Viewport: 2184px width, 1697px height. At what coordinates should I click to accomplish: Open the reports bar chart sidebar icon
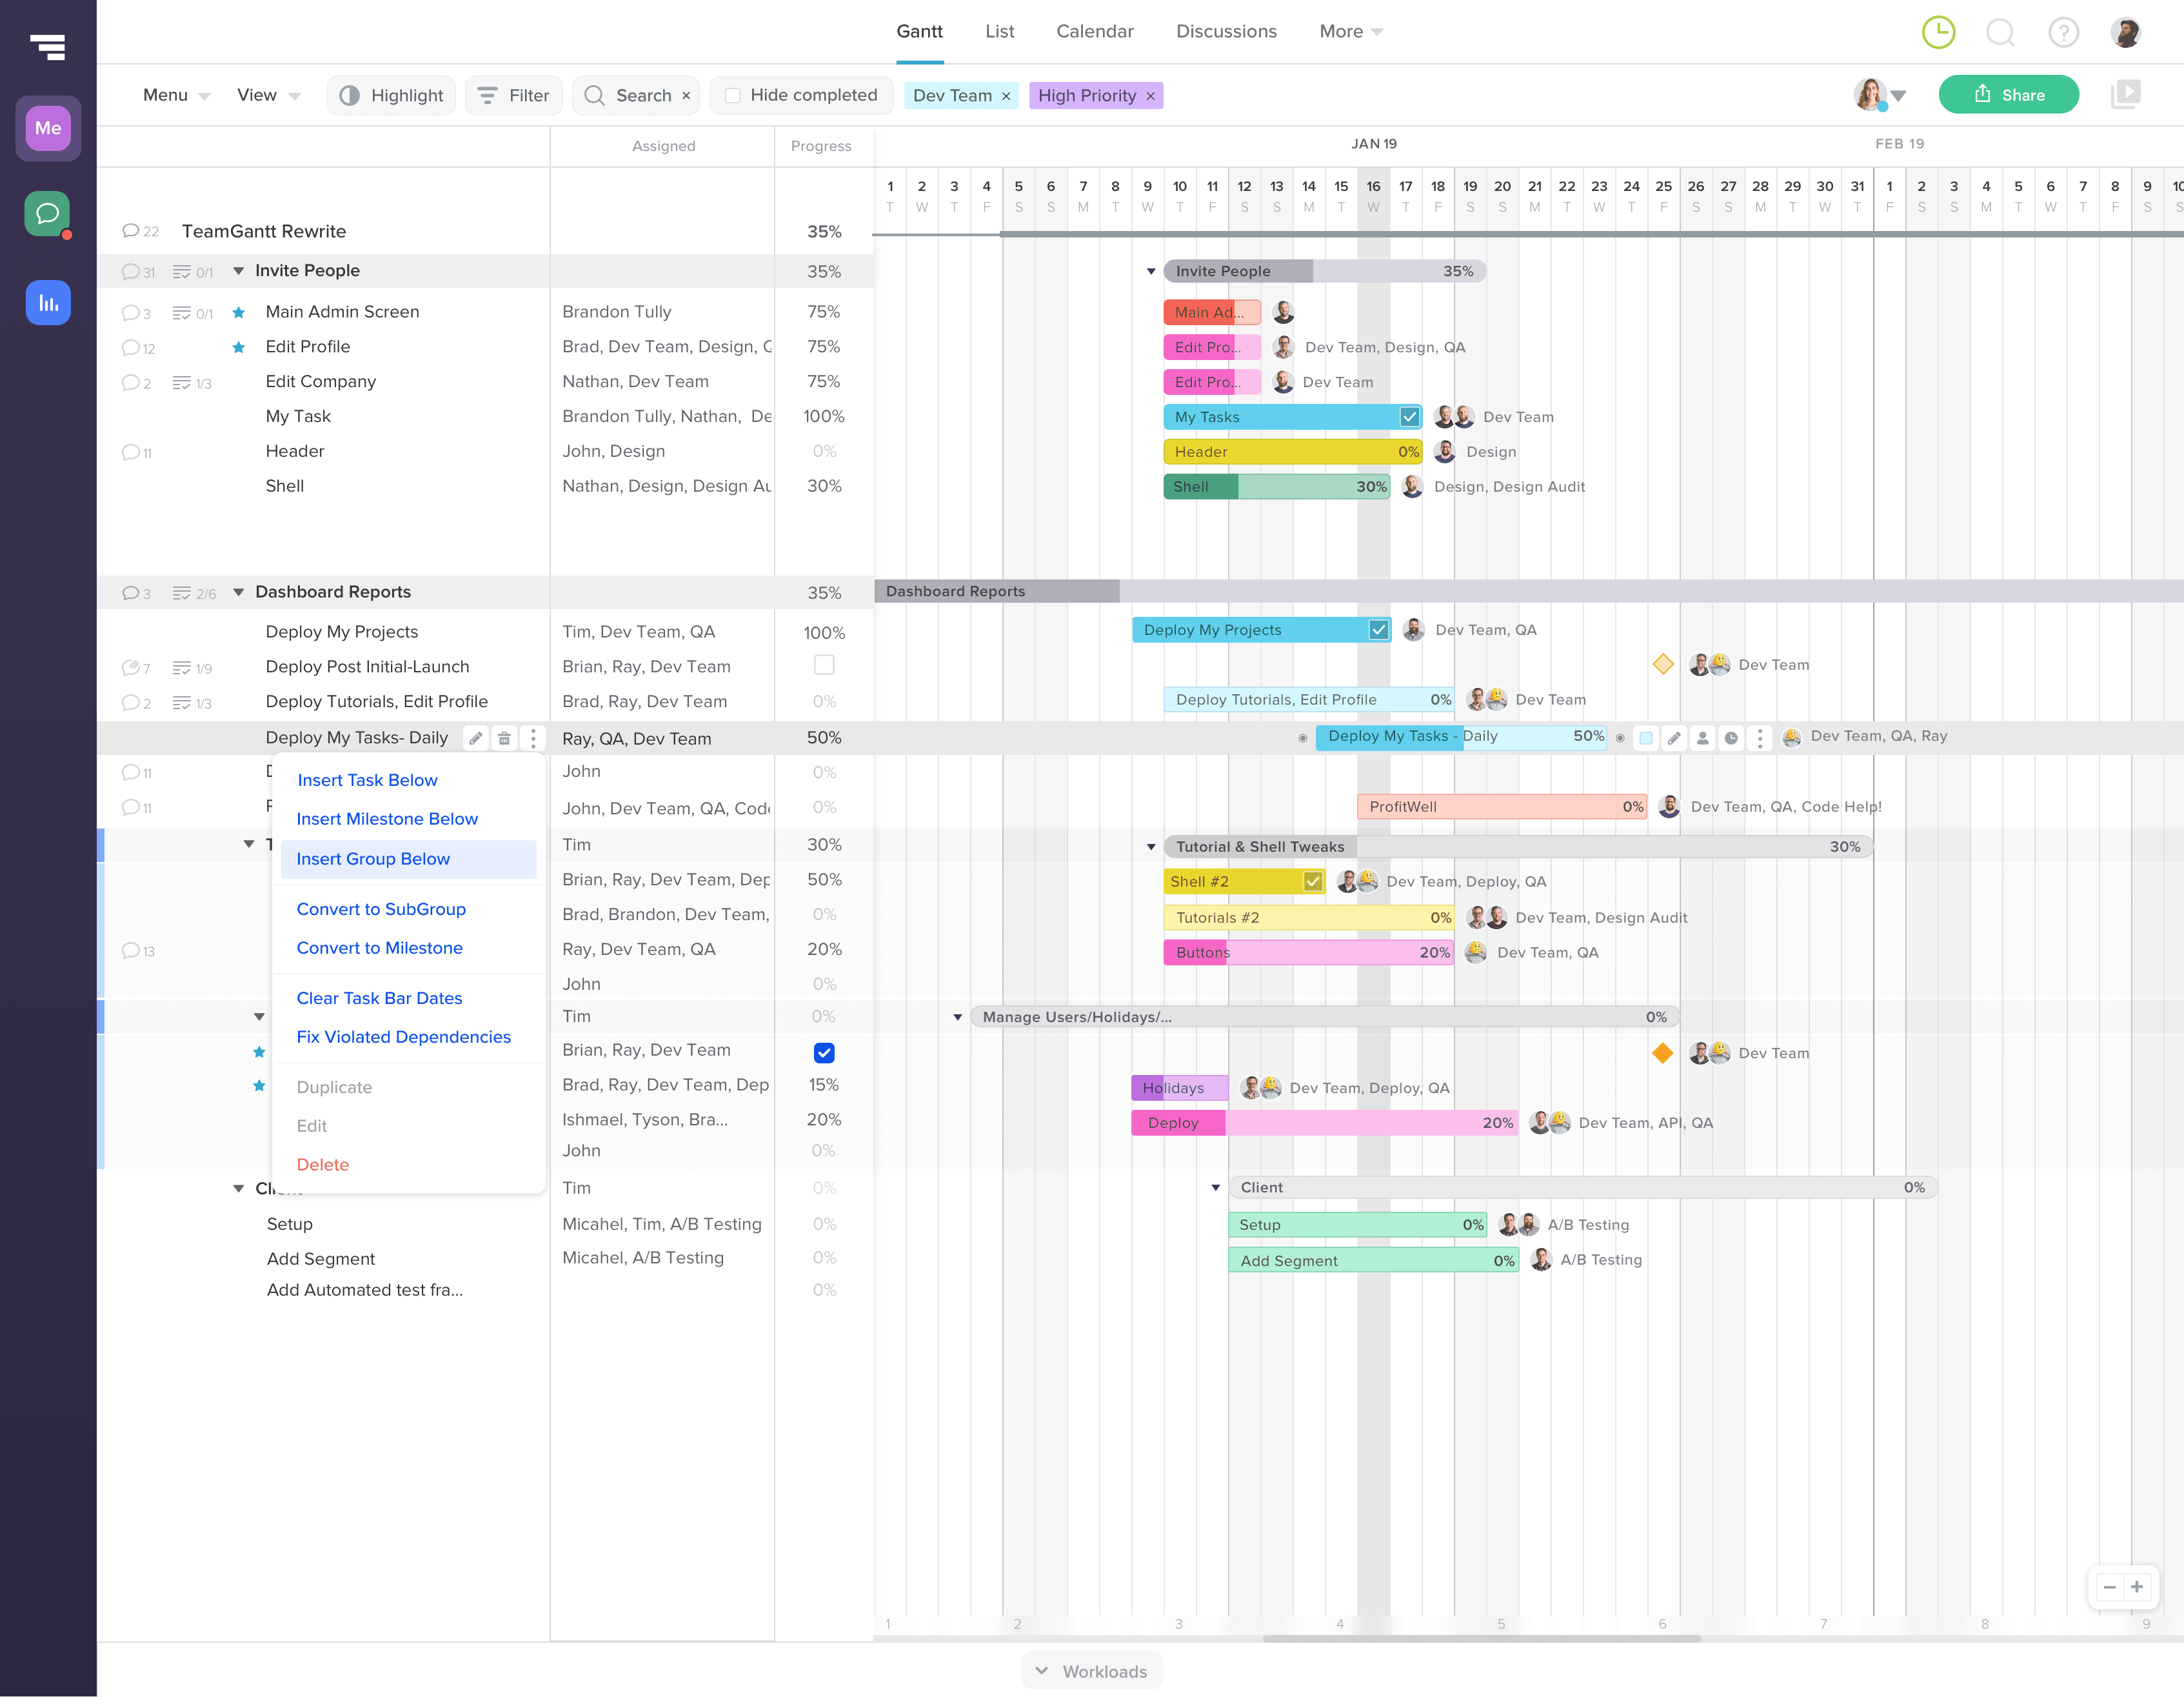(47, 302)
